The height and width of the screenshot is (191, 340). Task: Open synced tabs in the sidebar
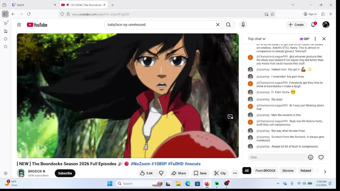coord(6,31)
